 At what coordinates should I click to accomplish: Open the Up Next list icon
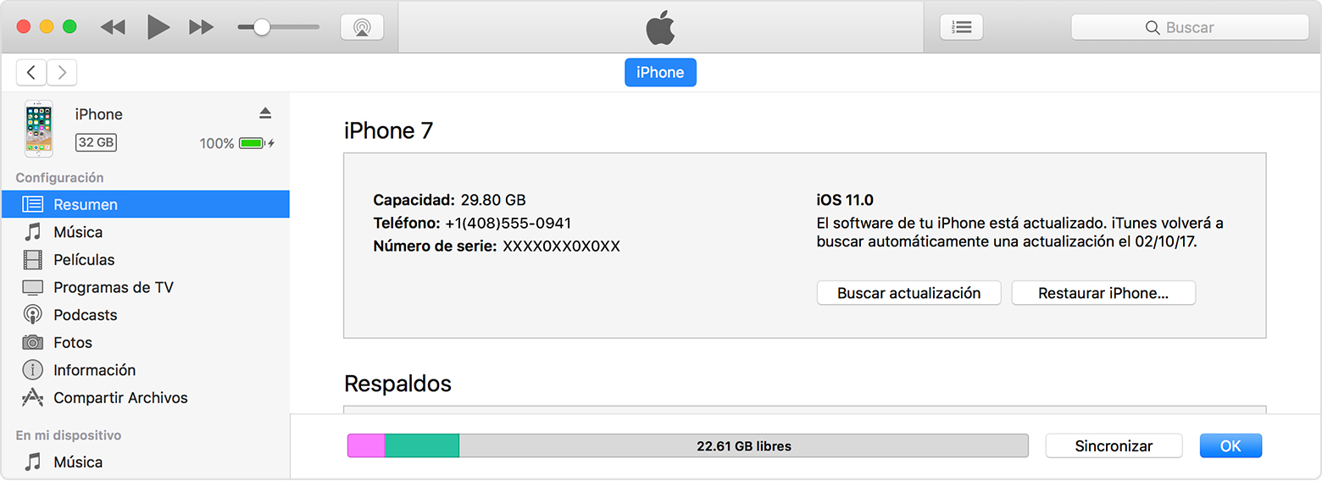click(962, 27)
